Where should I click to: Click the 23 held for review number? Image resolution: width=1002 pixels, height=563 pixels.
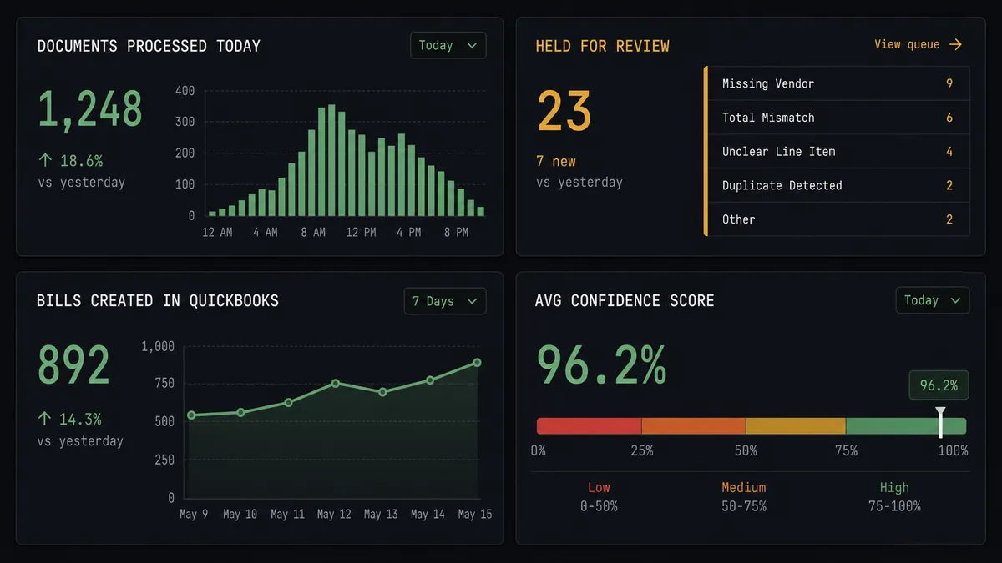(564, 112)
